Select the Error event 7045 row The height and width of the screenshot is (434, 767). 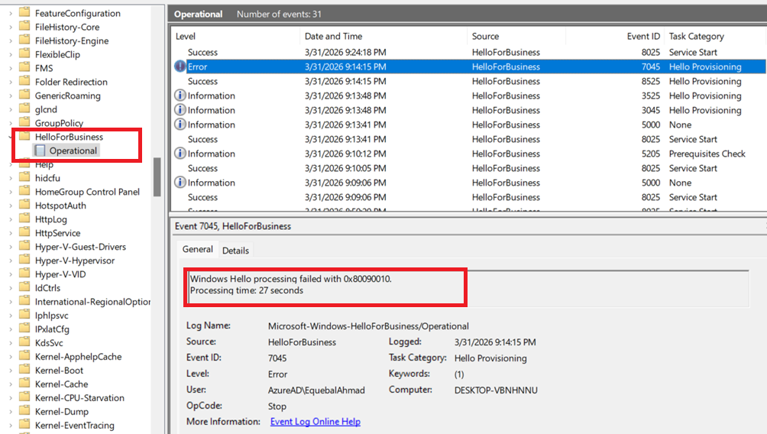point(468,66)
